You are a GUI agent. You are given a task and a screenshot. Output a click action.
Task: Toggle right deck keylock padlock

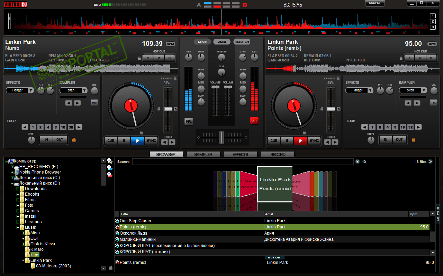click(338, 79)
